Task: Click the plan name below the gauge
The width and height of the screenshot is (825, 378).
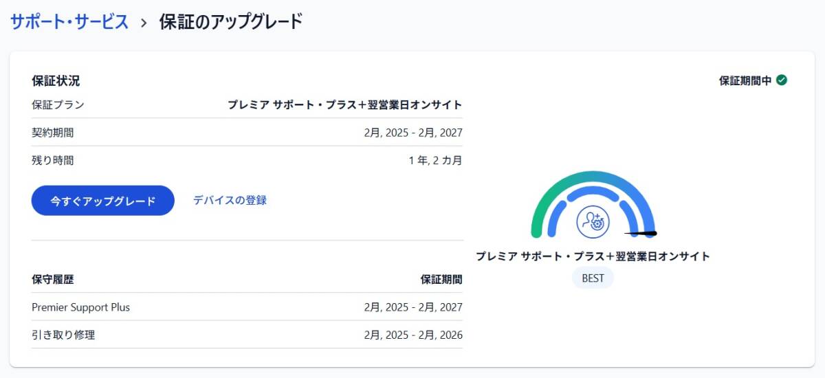Action: click(593, 256)
